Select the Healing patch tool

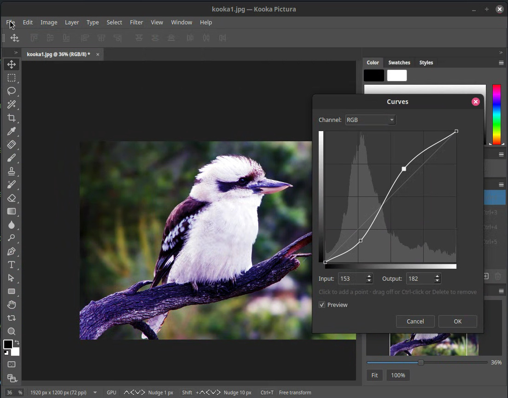[12, 144]
